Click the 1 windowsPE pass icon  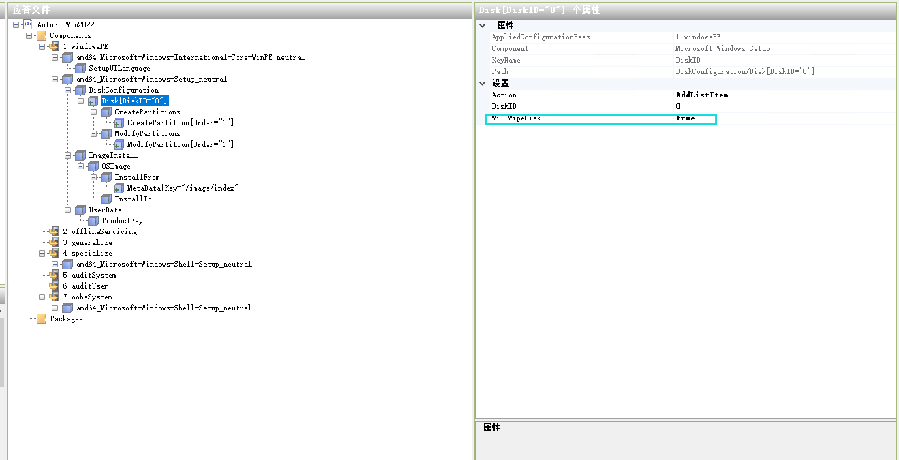[x=55, y=46]
